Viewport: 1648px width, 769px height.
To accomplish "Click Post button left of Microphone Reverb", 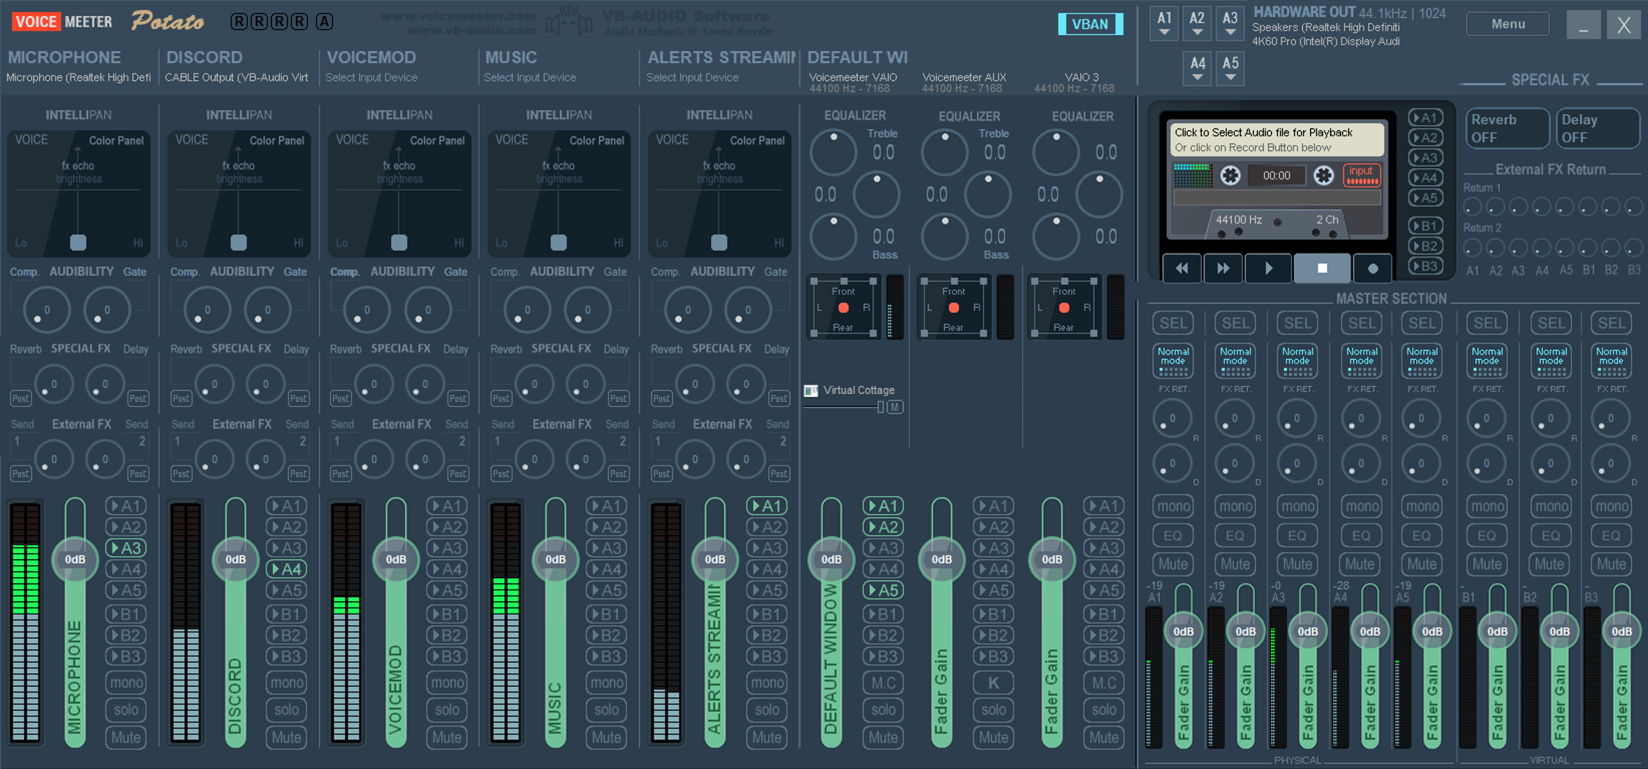I will 20,398.
